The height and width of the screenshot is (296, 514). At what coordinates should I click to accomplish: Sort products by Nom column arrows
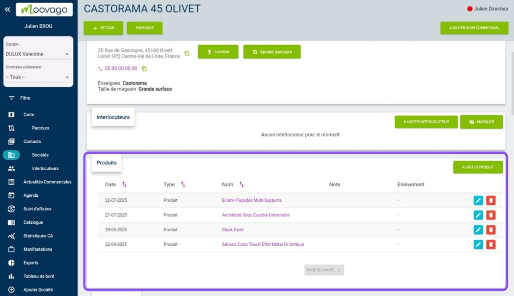pos(241,184)
